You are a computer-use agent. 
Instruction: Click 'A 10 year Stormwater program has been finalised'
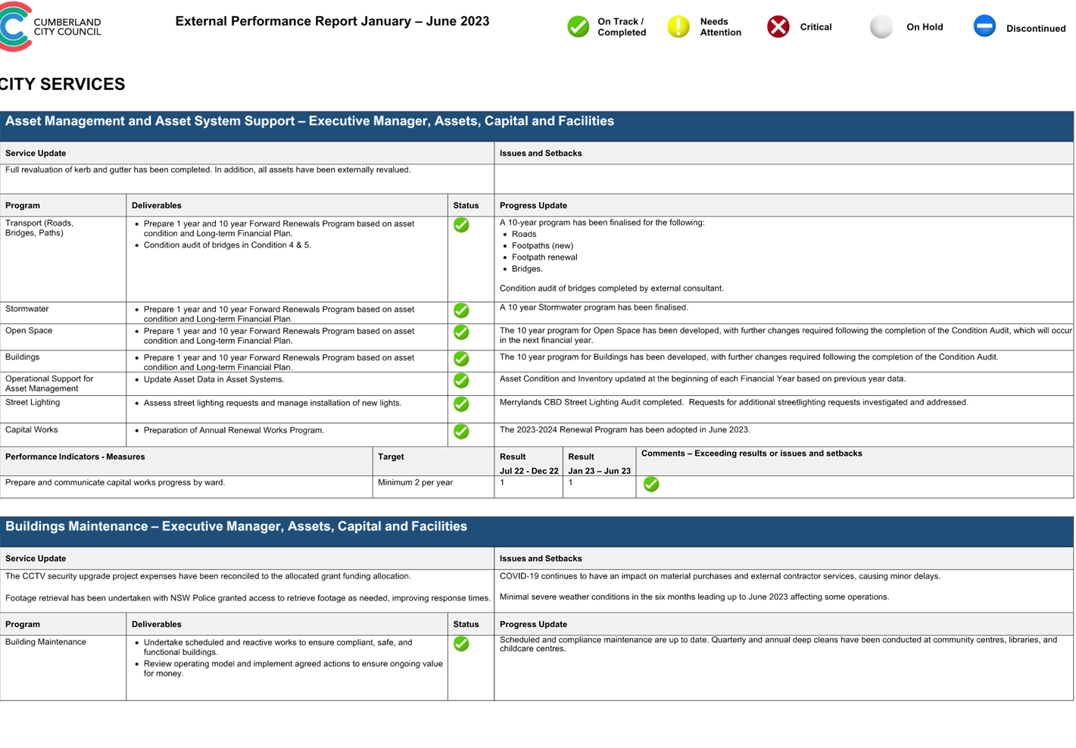594,307
